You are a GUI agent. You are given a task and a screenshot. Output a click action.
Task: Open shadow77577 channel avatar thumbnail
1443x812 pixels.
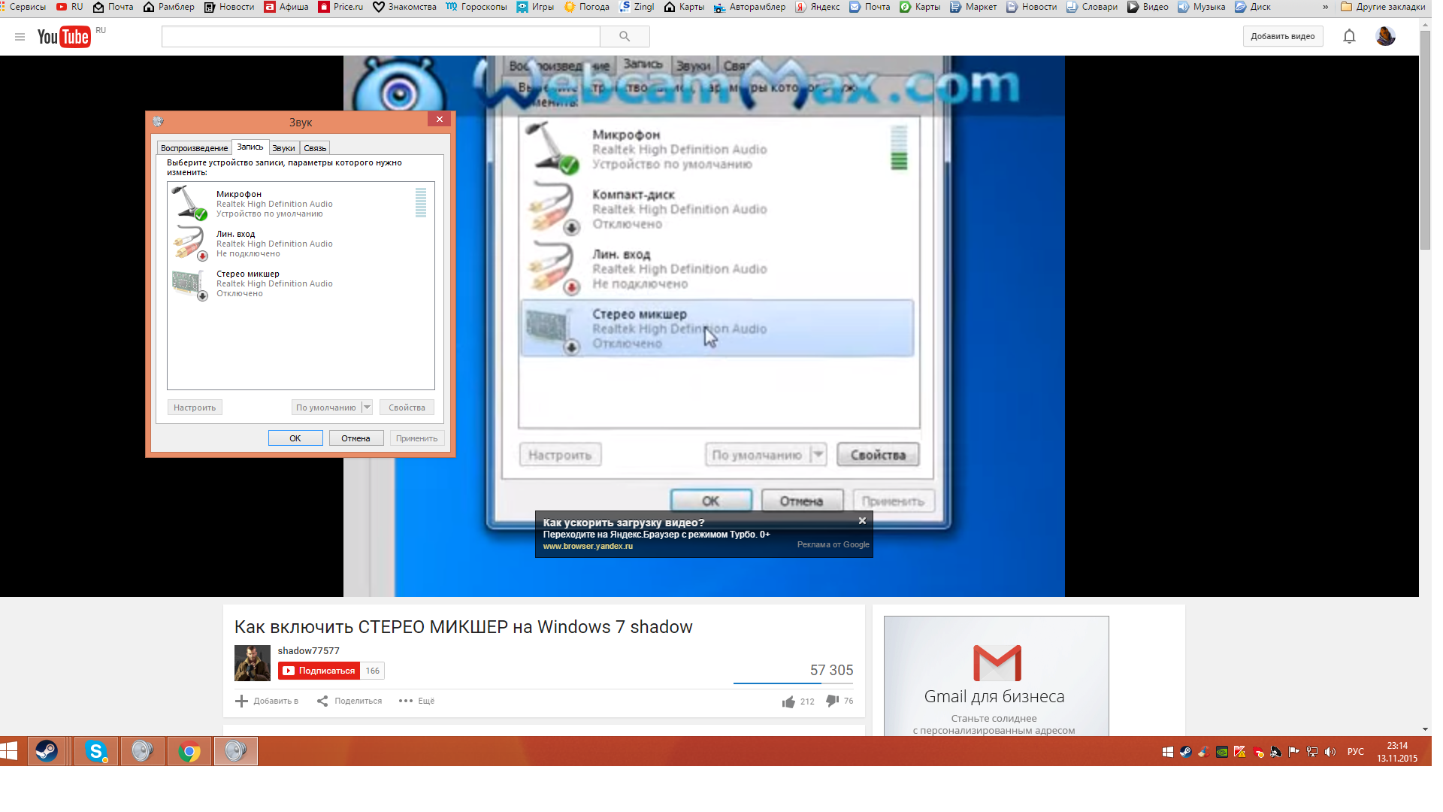coord(252,663)
